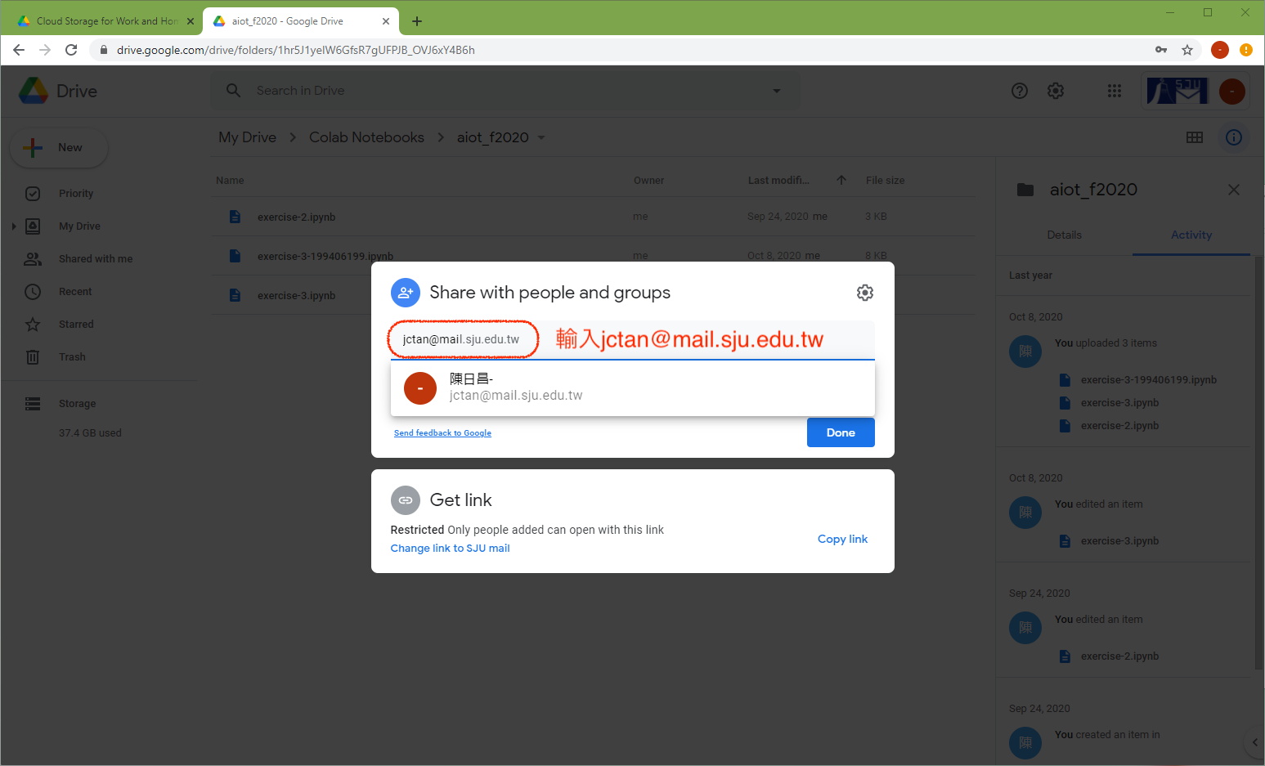Viewport: 1265px width, 766px height.
Task: Open Drive support help icon
Action: click(1019, 91)
